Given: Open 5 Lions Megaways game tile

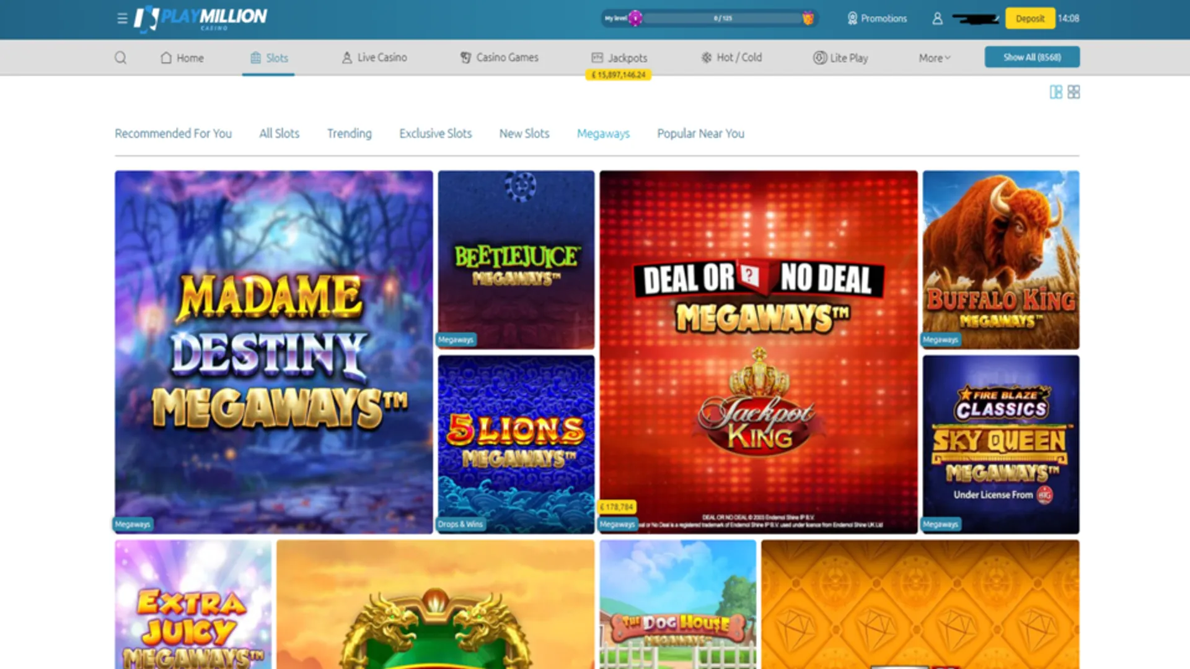Looking at the screenshot, I should pyautogui.click(x=516, y=444).
